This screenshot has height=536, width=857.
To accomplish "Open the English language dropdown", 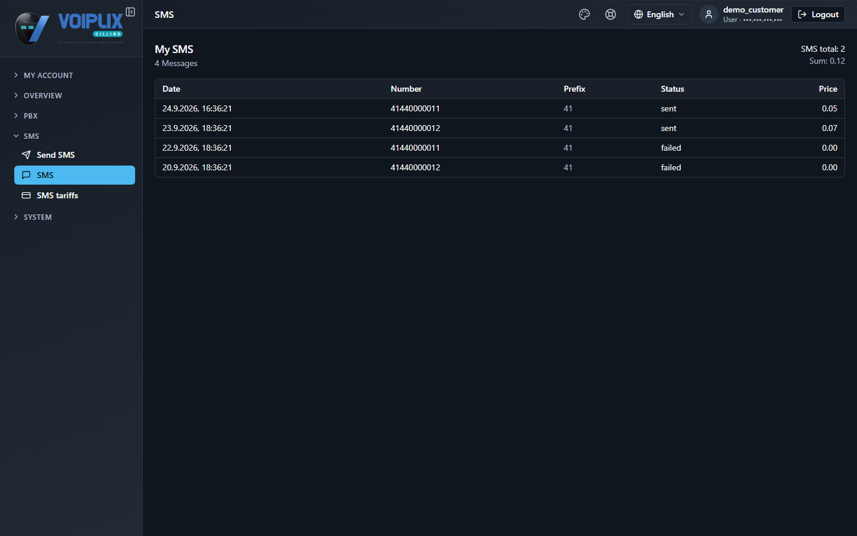I will (659, 14).
